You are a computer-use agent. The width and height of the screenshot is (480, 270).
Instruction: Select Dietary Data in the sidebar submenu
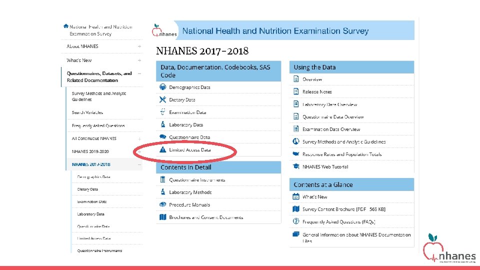pyautogui.click(x=87, y=189)
